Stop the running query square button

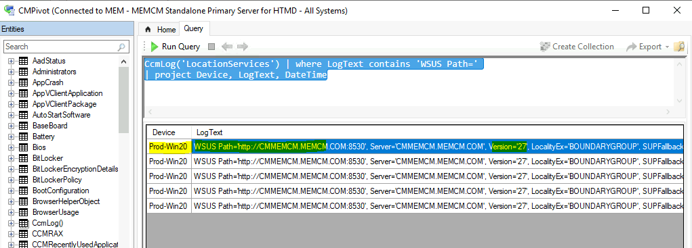[x=211, y=47]
